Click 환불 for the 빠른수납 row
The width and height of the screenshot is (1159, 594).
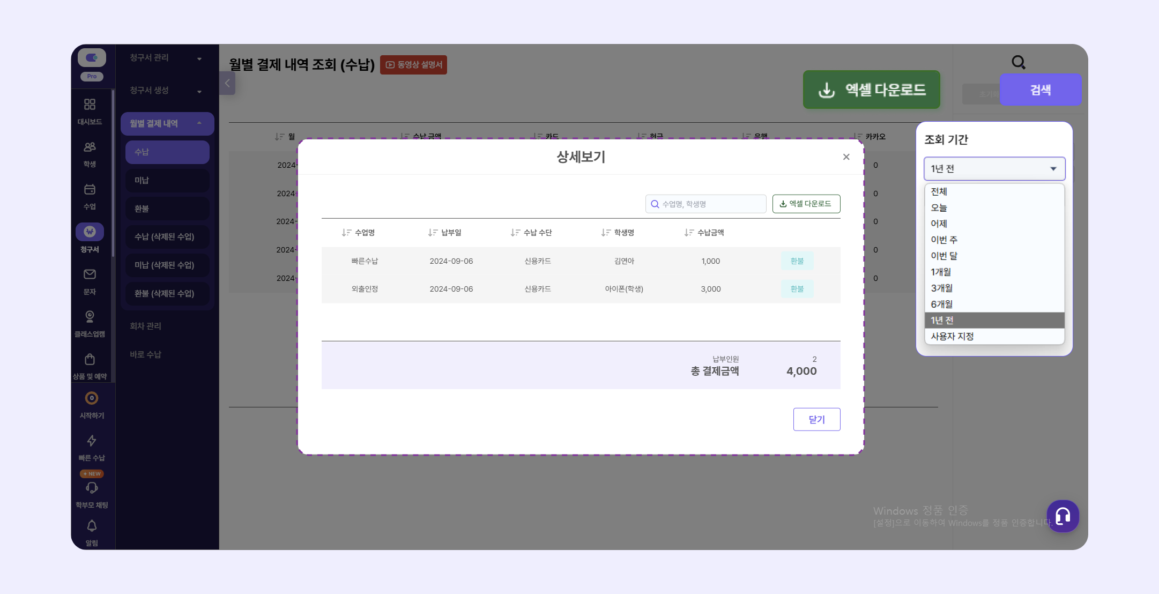(x=797, y=261)
